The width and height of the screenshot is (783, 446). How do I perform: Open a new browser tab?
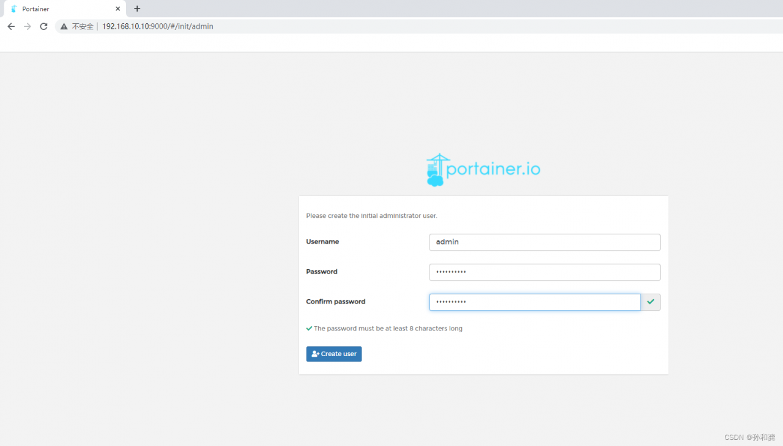pos(137,9)
